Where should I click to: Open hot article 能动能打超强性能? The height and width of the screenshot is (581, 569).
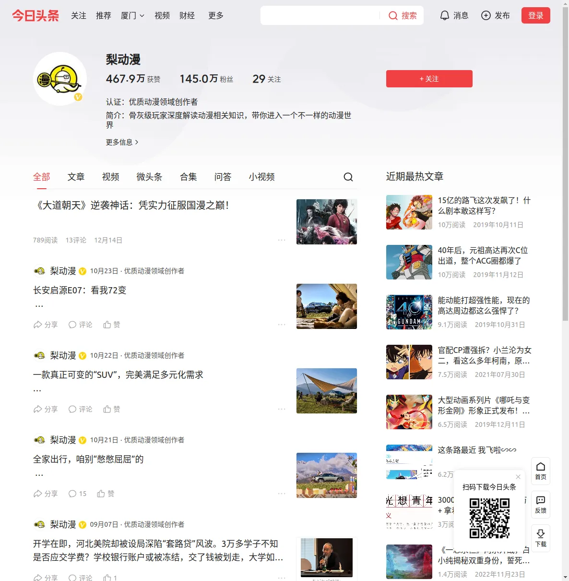pos(484,305)
